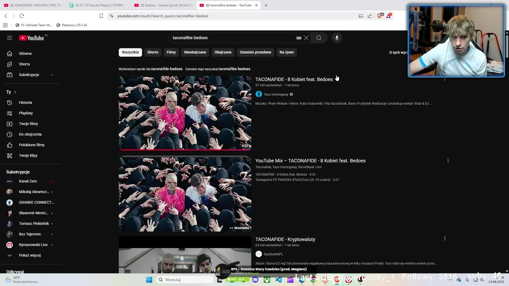Open QueQualityPL channel link
This screenshot has height=286, width=509.
click(273, 254)
